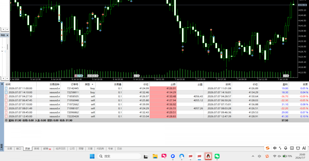Open the skin shirt icon on the IME bar
309x161 pixels.
[x=298, y=148]
